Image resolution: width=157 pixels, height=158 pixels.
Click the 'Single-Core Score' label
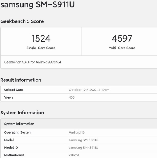41,48
